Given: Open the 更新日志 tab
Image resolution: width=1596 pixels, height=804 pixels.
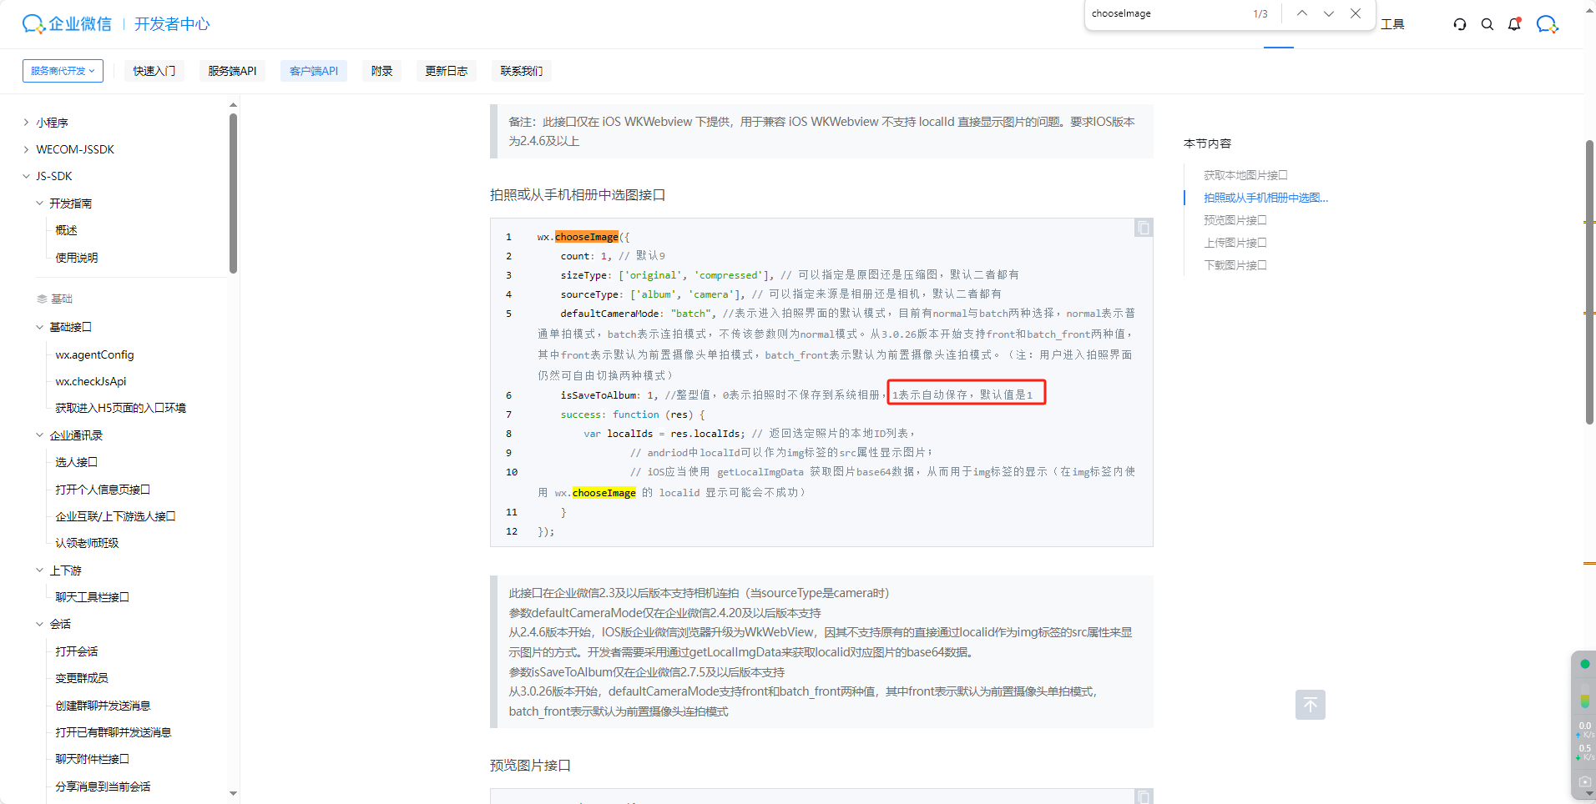Looking at the screenshot, I should tap(446, 71).
